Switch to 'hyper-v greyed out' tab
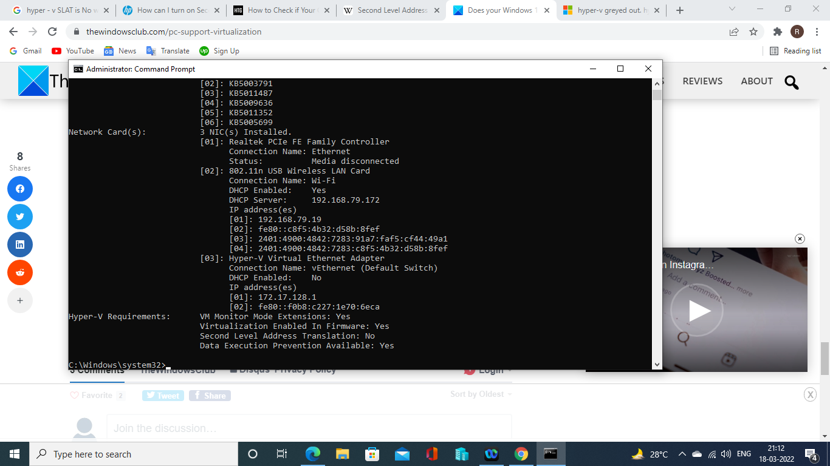830x466 pixels. [x=612, y=10]
